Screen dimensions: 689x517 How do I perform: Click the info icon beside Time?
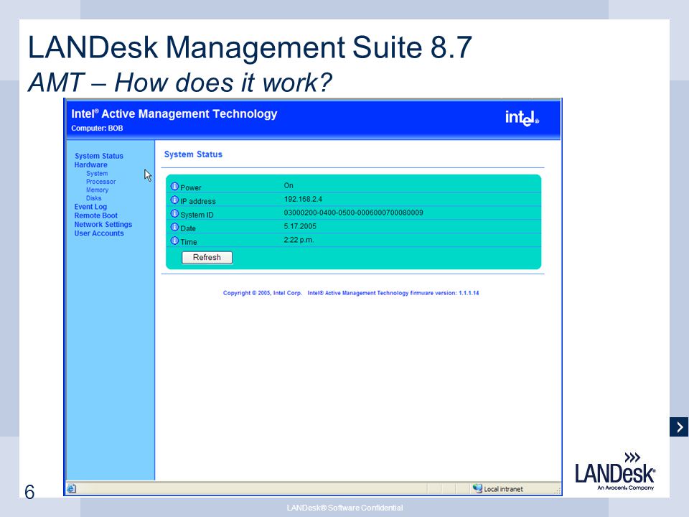[x=174, y=241]
